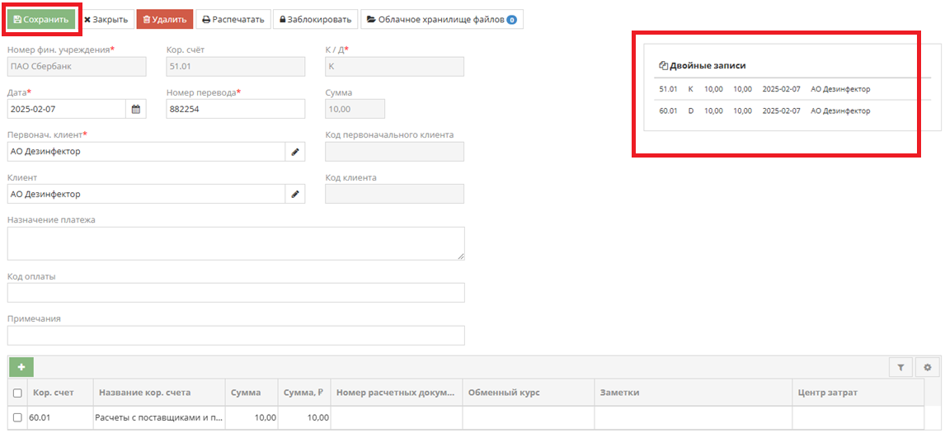Viewport: 945px width, 433px height.
Task: Sort by Название кор. счета column header
Action: (160, 393)
